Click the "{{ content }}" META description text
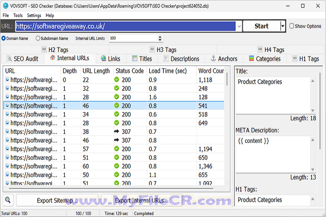 [x=253, y=141]
